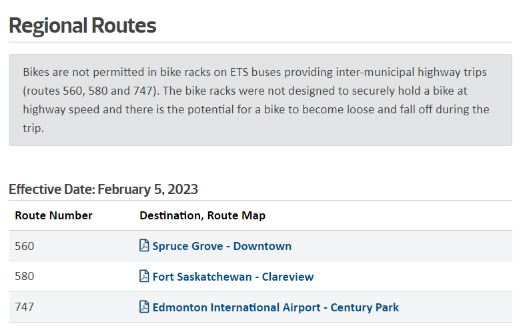This screenshot has width=523, height=330.
Task: Click the PDF icon beside Spruce Grove - Downtown
Action: [144, 245]
